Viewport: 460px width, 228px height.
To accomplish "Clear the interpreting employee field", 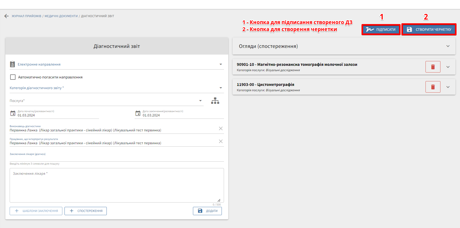I will click(221, 141).
